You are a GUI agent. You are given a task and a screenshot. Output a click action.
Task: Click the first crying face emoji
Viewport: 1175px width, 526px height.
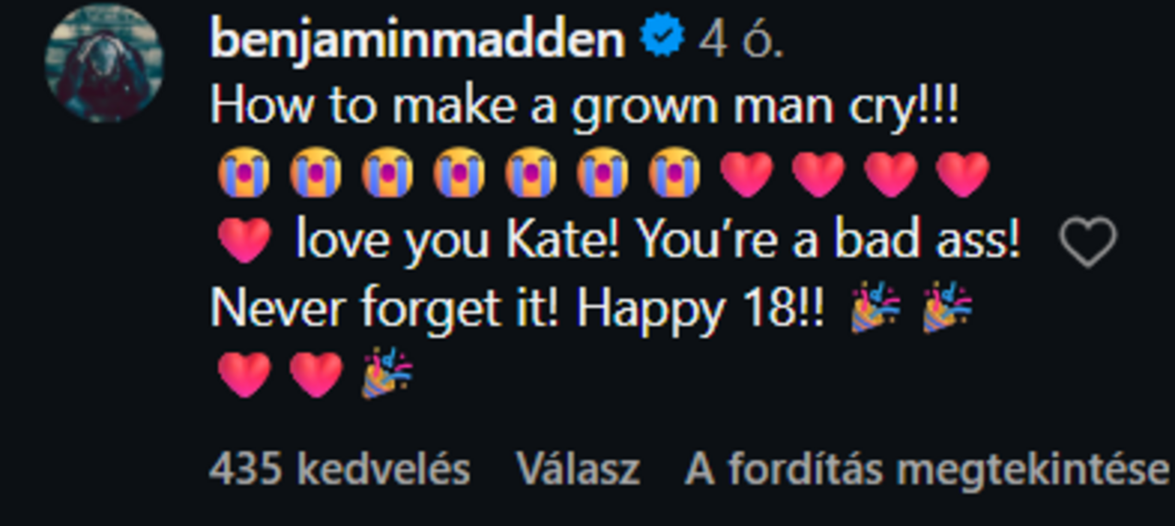tap(243, 174)
